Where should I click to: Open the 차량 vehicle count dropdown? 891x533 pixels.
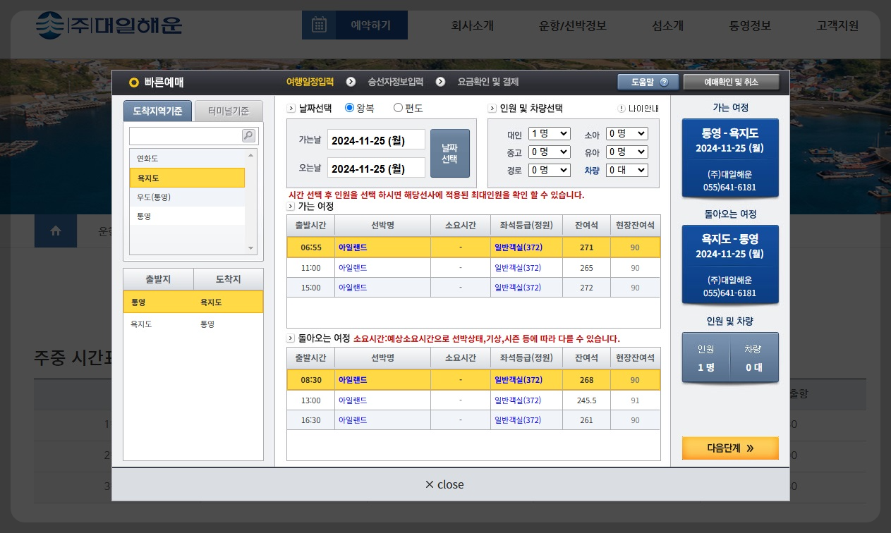coord(626,169)
